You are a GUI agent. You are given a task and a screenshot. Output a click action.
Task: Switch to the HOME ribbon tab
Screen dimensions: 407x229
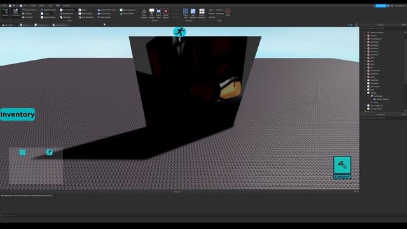pyautogui.click(x=33, y=6)
